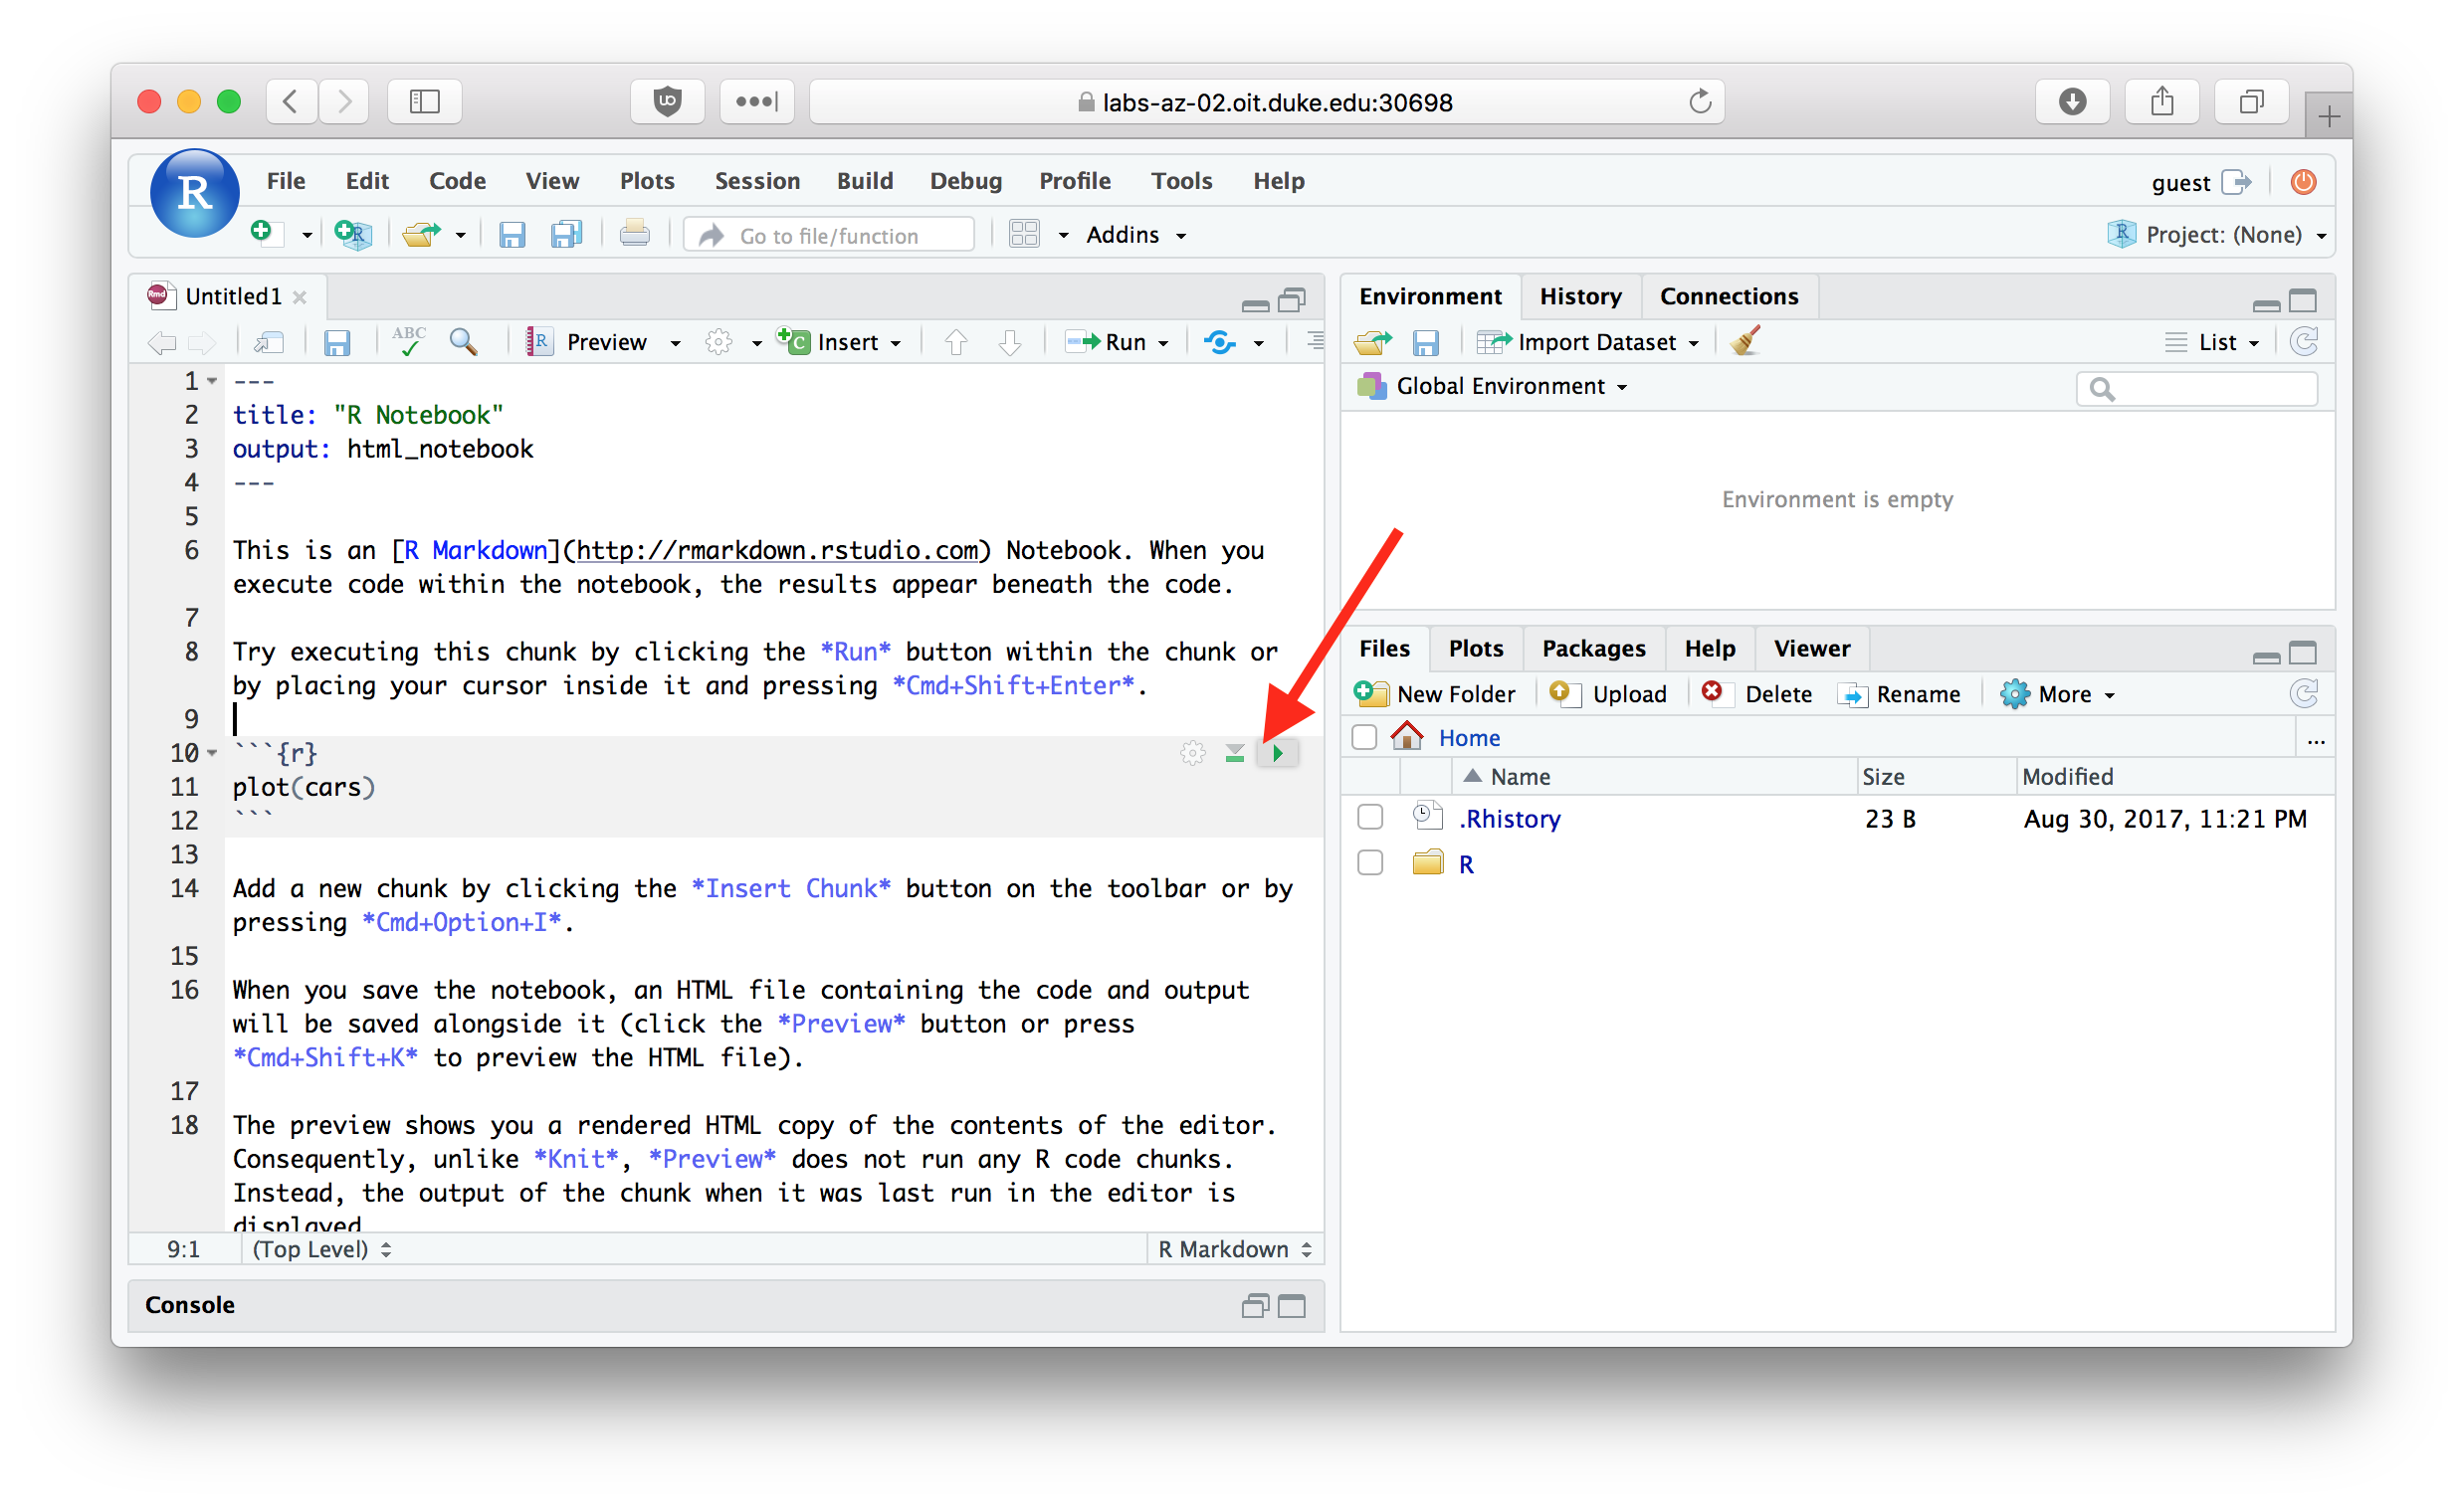Click the spell check ABC icon
This screenshot has height=1506, width=2464.
(x=408, y=342)
